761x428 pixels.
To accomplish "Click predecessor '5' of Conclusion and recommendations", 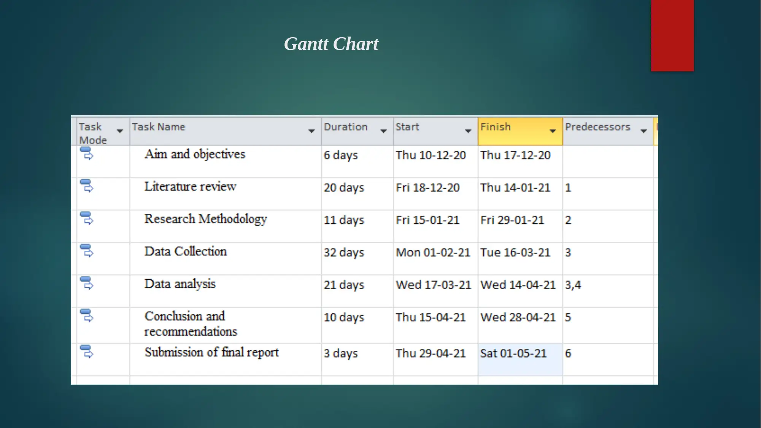I will 568,317.
